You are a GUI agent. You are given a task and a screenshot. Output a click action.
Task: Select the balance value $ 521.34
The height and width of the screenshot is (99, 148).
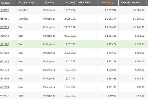click(x=111, y=62)
